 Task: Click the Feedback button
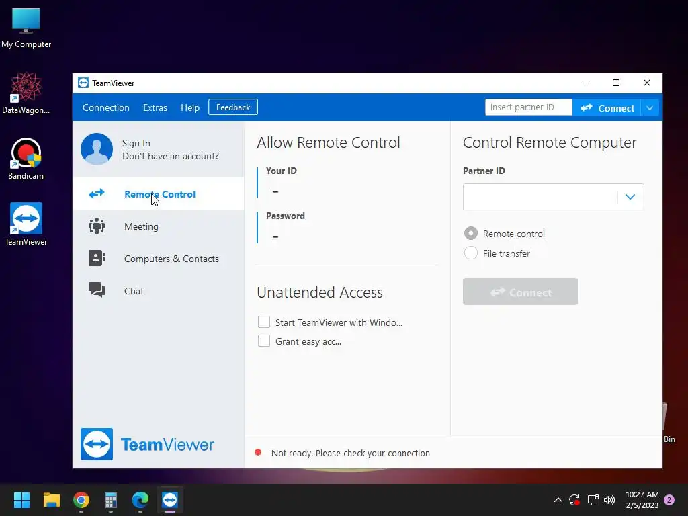coord(233,107)
